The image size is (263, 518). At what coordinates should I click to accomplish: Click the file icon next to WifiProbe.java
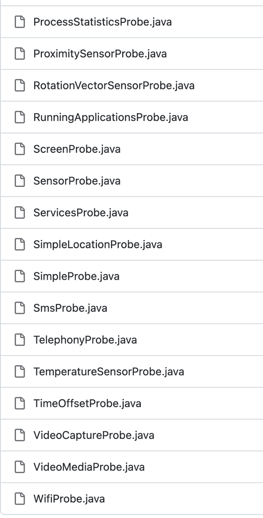pyautogui.click(x=20, y=499)
